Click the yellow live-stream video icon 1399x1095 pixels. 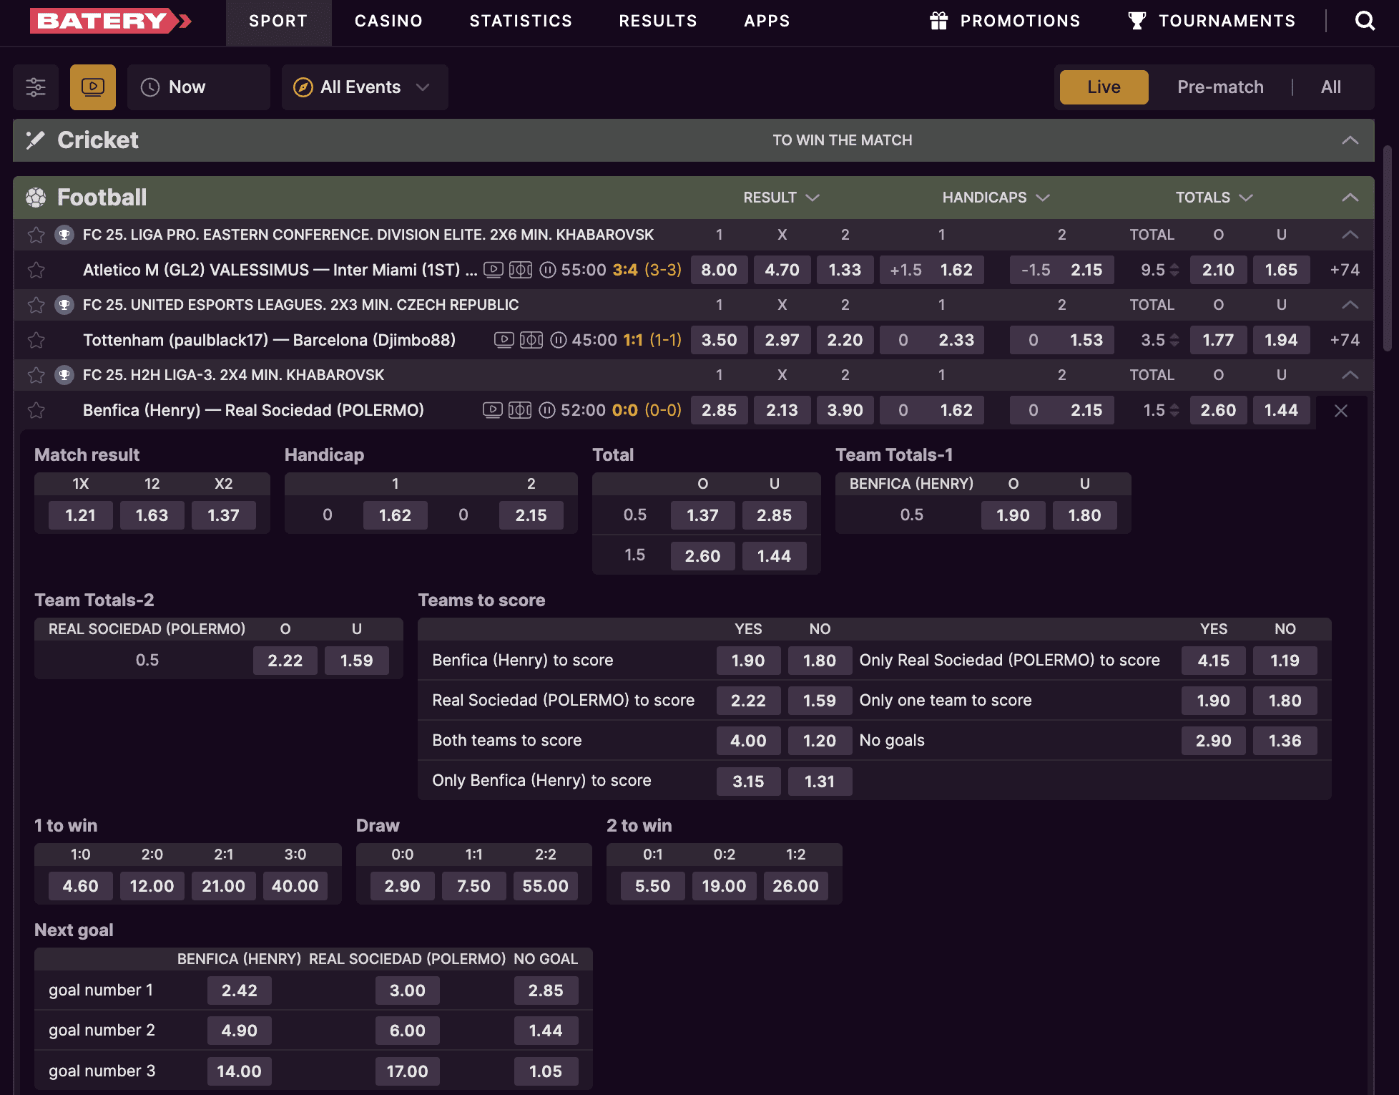[x=93, y=87]
